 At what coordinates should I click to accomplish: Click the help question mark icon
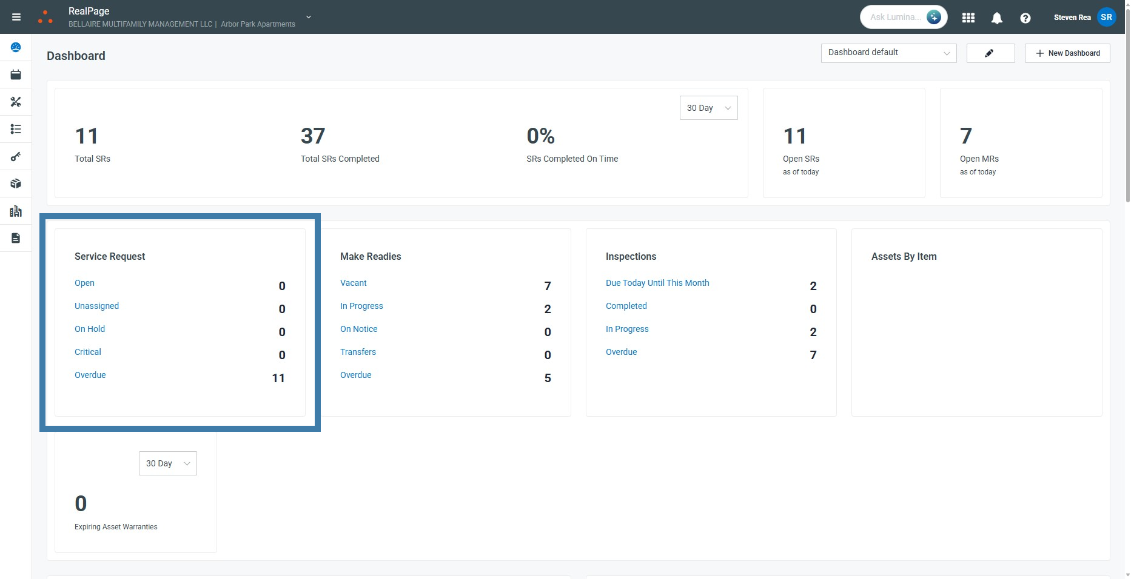coord(1025,18)
